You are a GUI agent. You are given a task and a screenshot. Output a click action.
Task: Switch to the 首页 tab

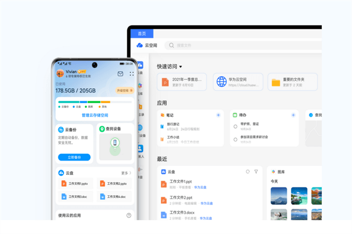pyautogui.click(x=141, y=34)
